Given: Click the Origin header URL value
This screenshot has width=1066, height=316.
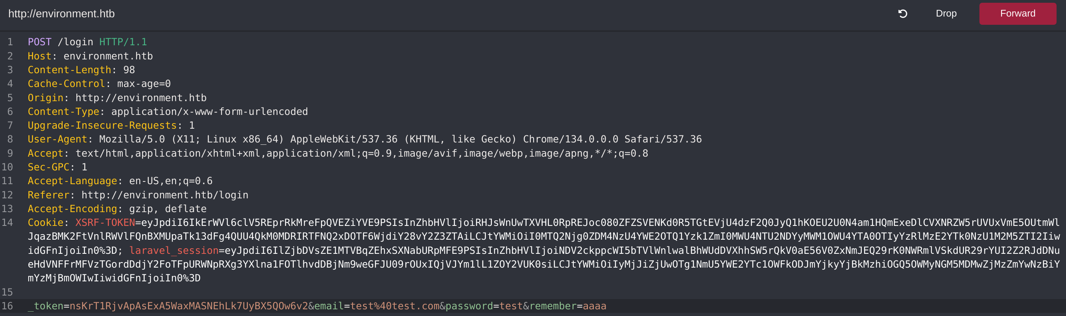Looking at the screenshot, I should pos(141,98).
